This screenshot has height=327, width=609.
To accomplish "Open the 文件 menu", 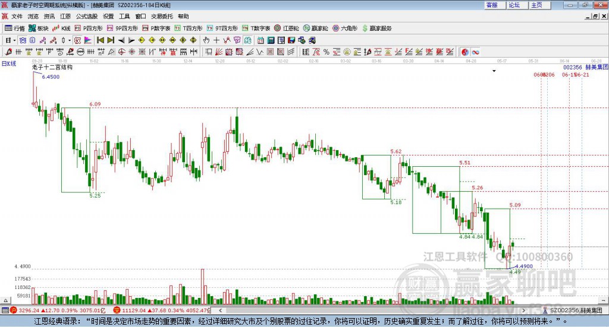I will (x=17, y=16).
